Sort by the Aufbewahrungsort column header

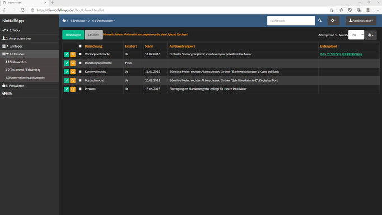pos(182,46)
